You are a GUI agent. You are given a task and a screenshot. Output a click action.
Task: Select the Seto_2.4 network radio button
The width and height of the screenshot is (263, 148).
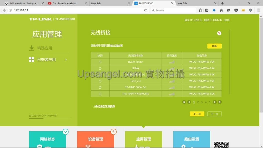pyautogui.click(x=100, y=81)
